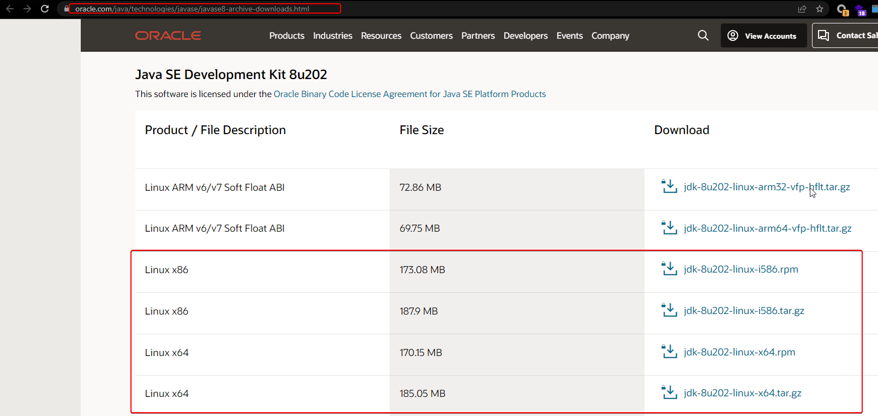
Task: Click the View Accounts button
Action: (x=763, y=35)
